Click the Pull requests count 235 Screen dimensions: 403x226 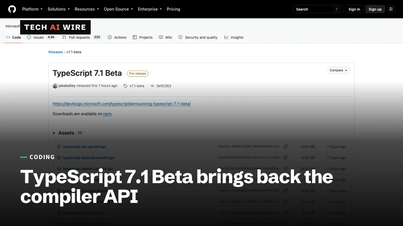click(x=97, y=37)
